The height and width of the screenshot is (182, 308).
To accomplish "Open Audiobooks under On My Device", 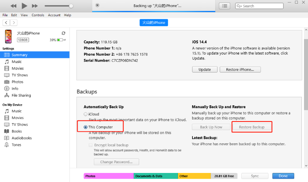I will [x=35, y=138].
